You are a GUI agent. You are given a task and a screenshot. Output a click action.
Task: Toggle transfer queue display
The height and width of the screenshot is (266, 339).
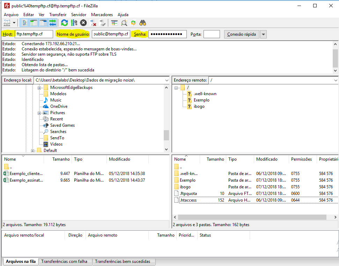click(x=53, y=23)
